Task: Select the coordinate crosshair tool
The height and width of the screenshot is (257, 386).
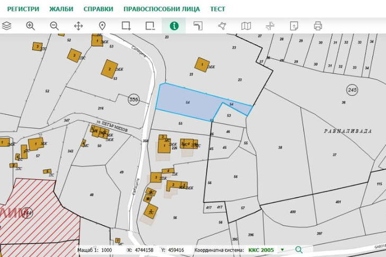Action: tap(270, 25)
